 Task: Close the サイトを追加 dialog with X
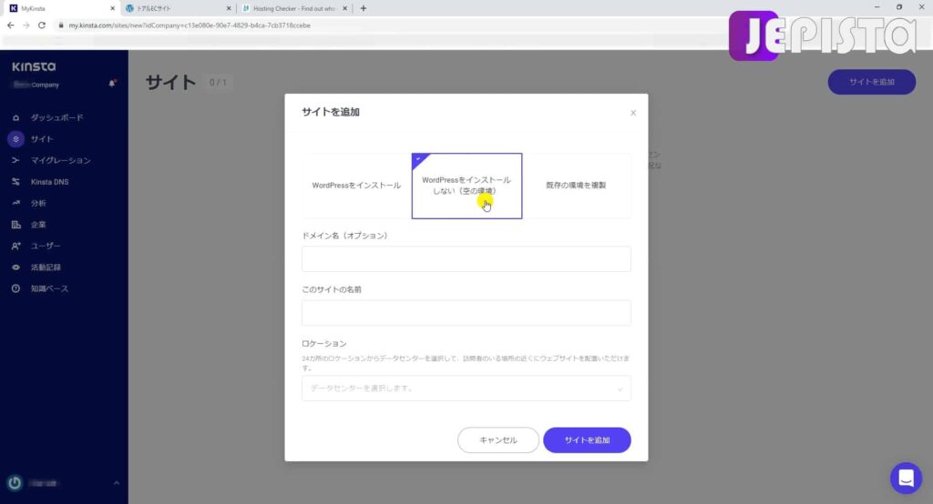point(633,113)
